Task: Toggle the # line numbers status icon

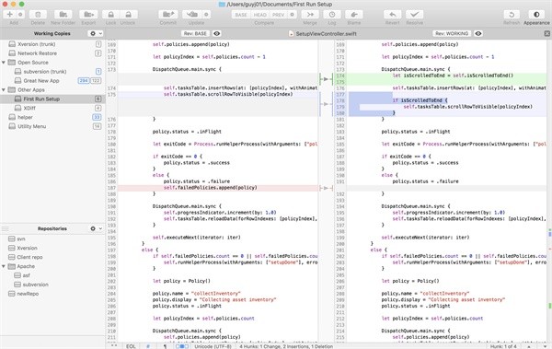Action: (148, 346)
